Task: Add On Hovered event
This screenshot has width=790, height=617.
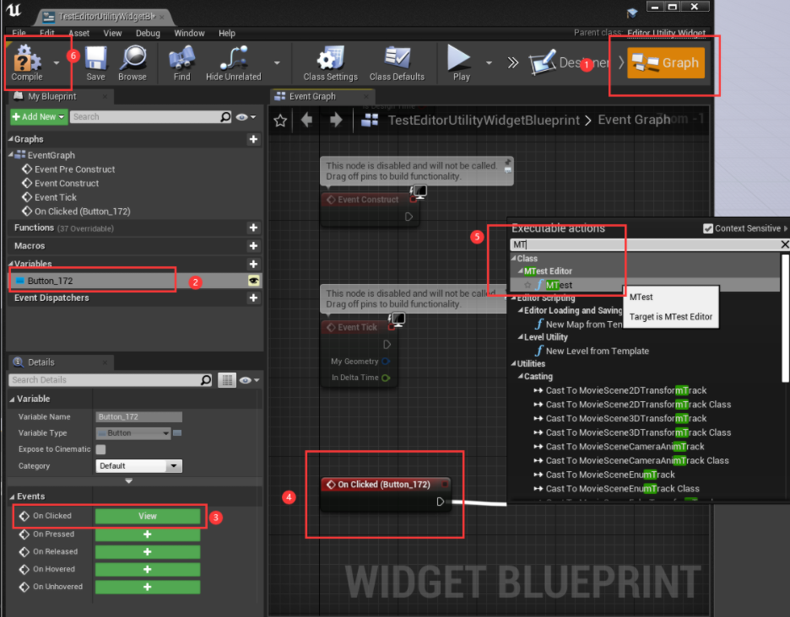Action: pyautogui.click(x=148, y=569)
